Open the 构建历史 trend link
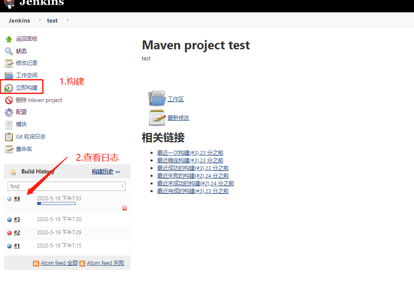 click(x=102, y=172)
